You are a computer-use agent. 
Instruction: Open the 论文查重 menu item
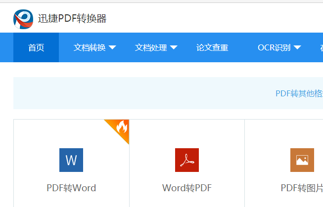point(212,47)
